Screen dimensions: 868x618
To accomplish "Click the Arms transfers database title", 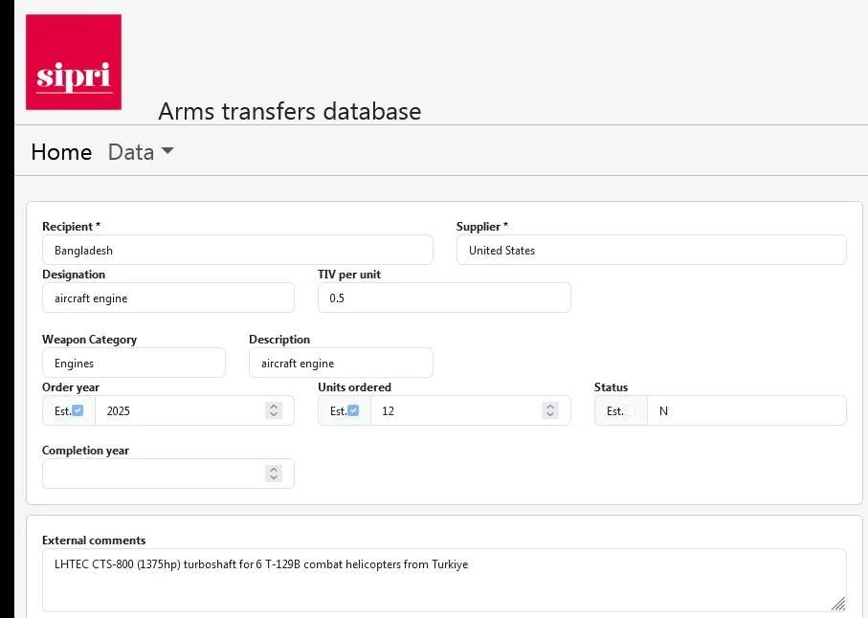I will click(x=290, y=111).
